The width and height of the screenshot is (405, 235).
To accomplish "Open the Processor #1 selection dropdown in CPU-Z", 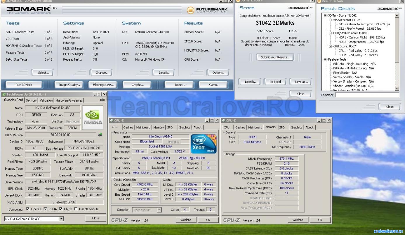I will 159,210.
